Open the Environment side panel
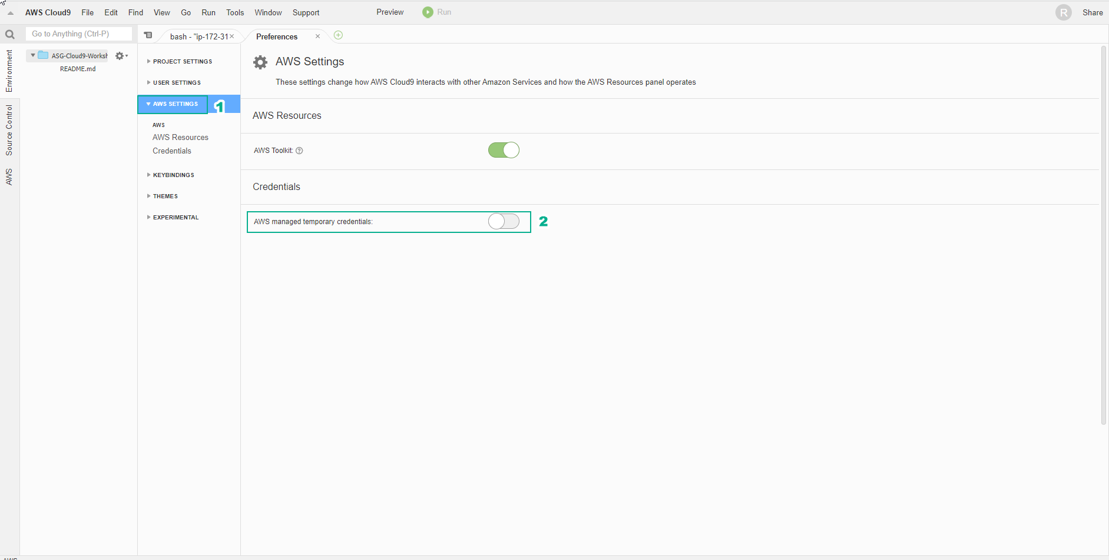 (x=9, y=71)
